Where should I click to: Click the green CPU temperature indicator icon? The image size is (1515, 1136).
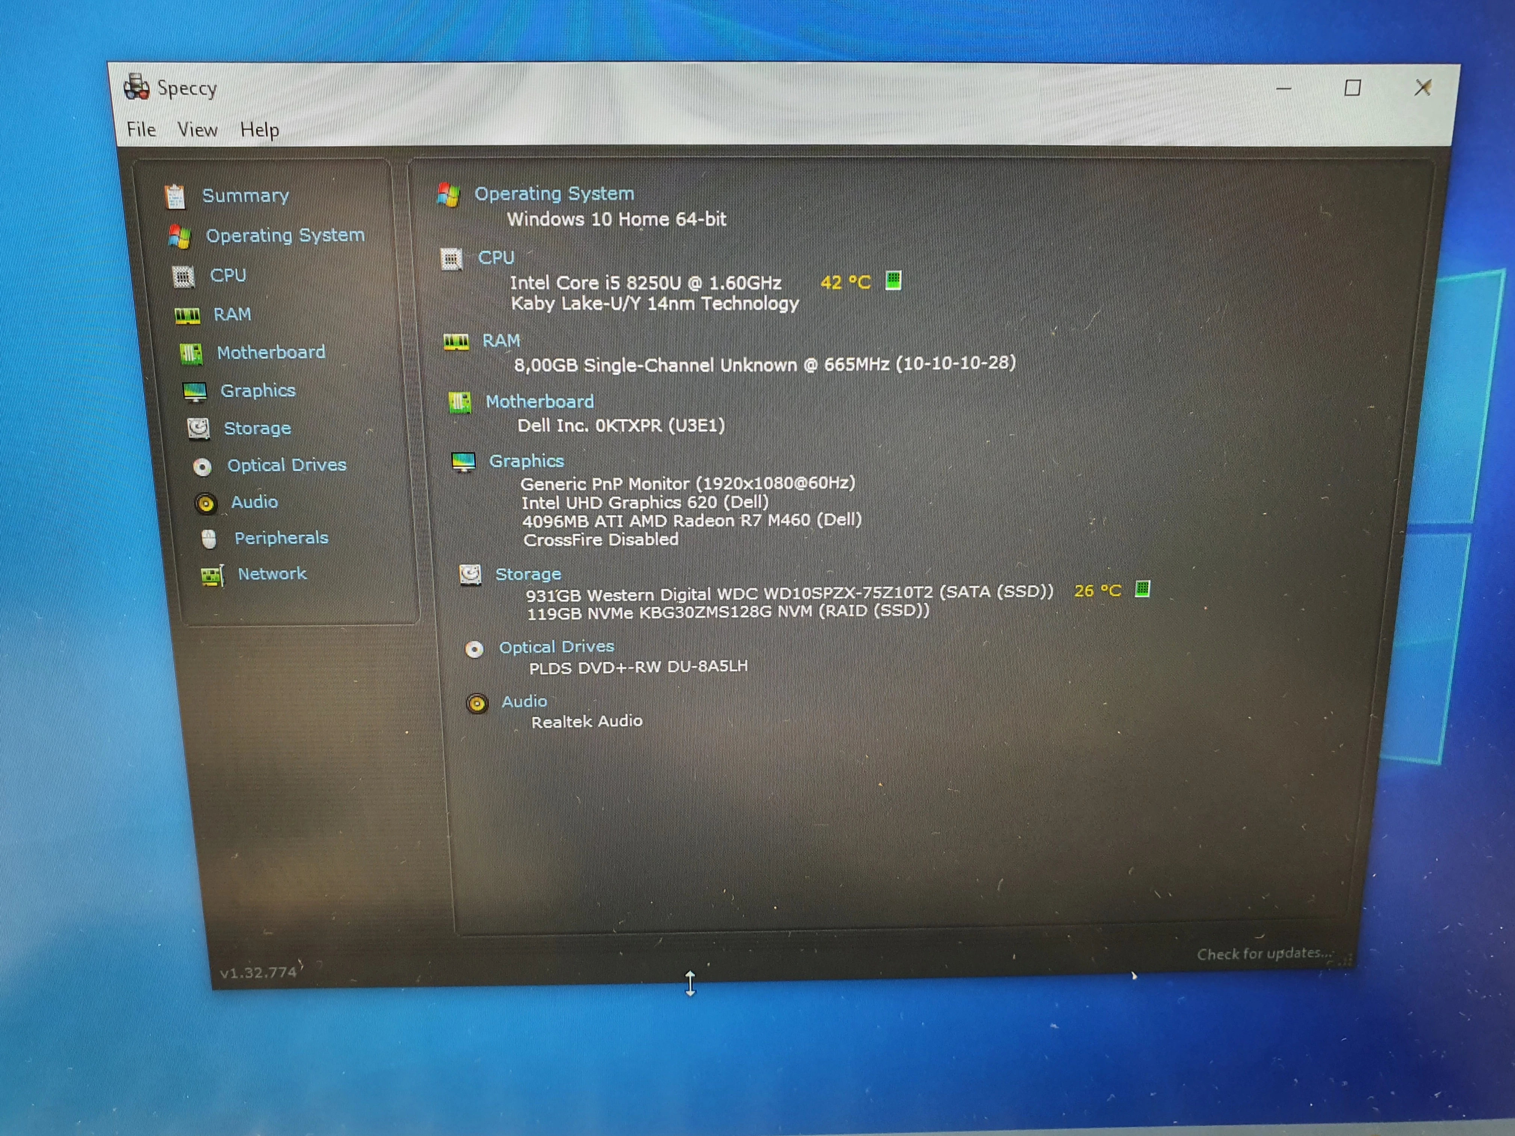coord(893,280)
